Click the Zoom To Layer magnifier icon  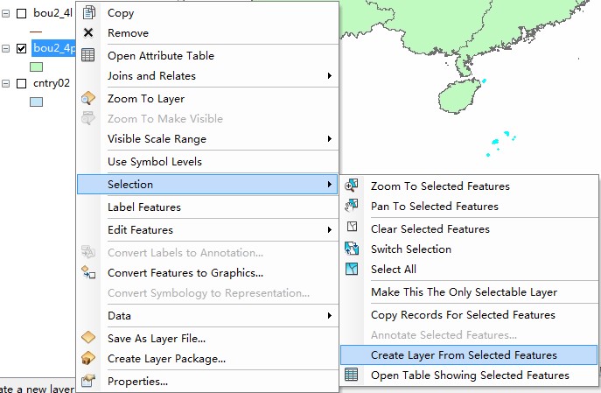coord(87,98)
